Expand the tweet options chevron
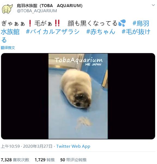Screen dimensions: 157x164 [153, 5]
